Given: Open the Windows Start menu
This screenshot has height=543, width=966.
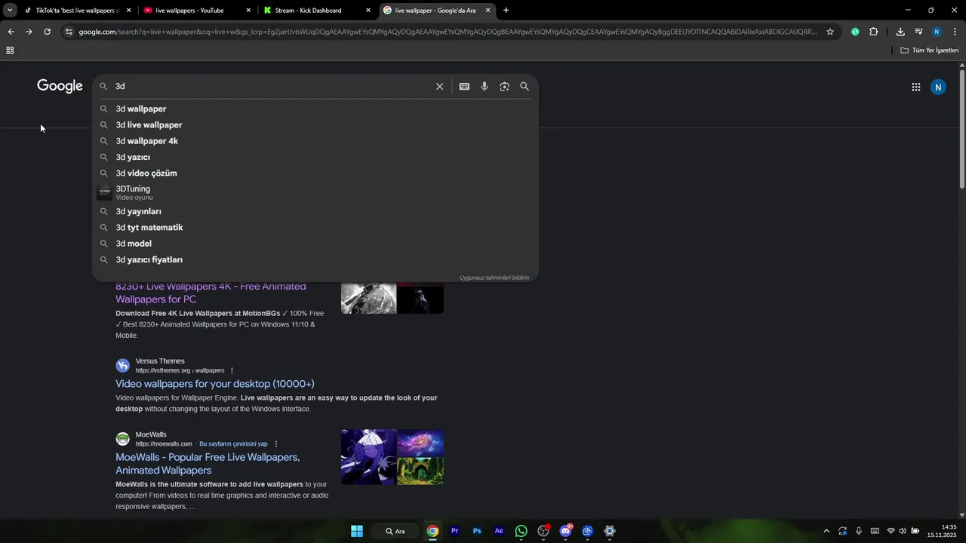Looking at the screenshot, I should [357, 531].
